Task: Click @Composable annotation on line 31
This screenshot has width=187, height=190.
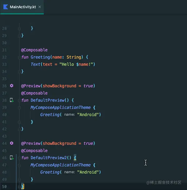Action: pos(34,50)
